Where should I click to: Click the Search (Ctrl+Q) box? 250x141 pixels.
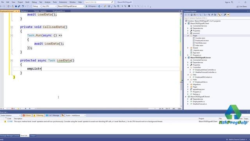[x=99, y=2]
